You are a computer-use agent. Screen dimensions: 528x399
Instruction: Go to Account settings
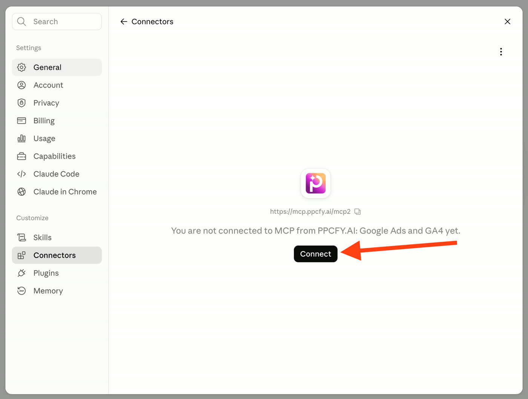pyautogui.click(x=48, y=85)
